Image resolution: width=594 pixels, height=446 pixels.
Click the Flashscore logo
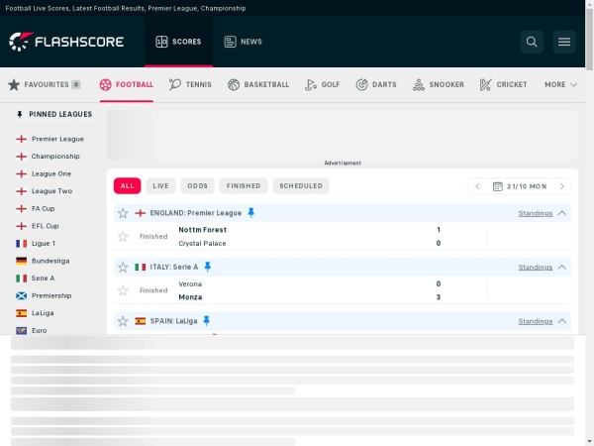pyautogui.click(x=66, y=42)
